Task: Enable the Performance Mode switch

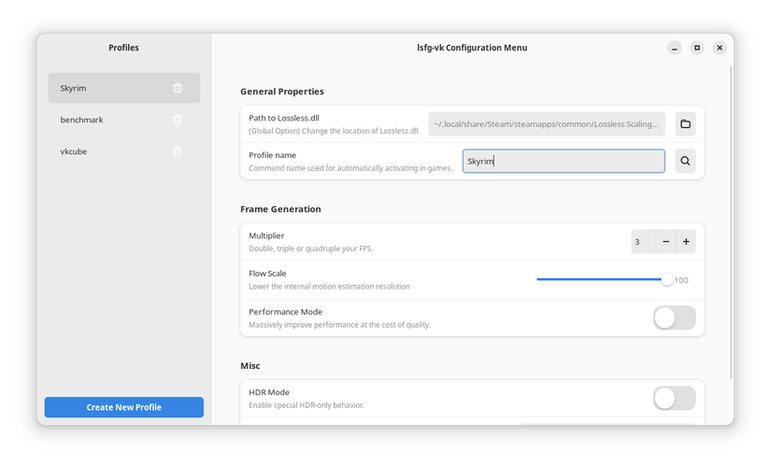Action: pyautogui.click(x=674, y=318)
